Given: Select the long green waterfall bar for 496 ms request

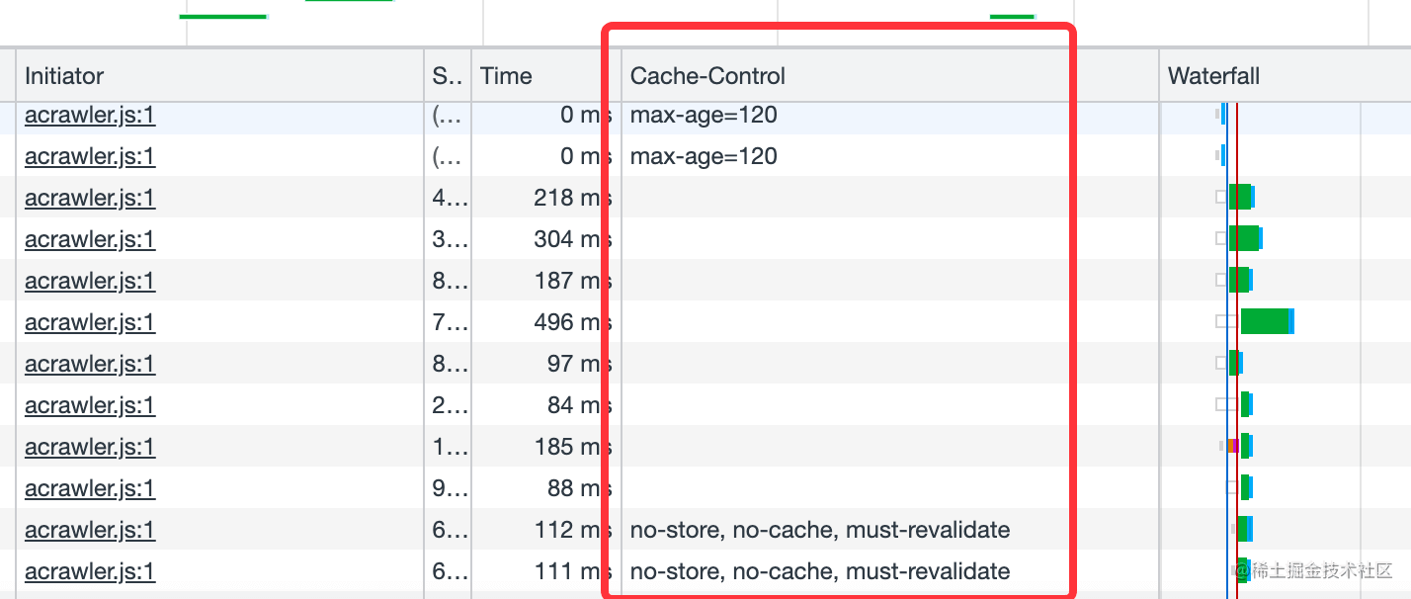Looking at the screenshot, I should (x=1265, y=321).
